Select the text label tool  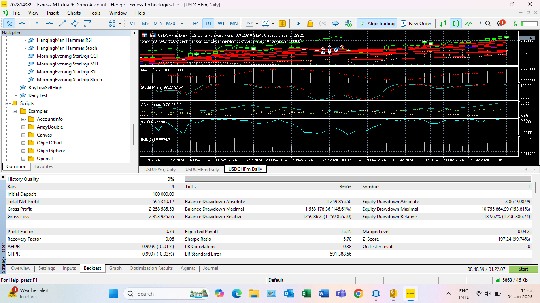(x=100, y=24)
